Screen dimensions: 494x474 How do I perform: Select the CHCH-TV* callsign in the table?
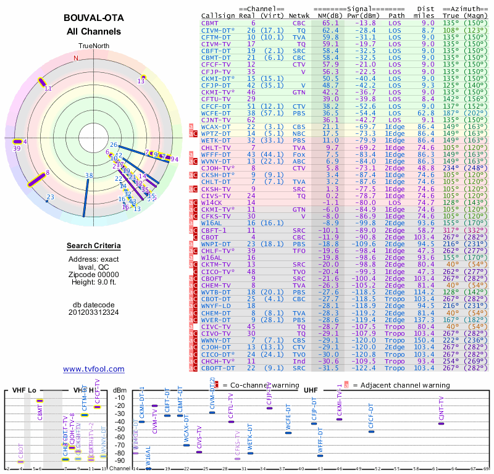[218, 361]
